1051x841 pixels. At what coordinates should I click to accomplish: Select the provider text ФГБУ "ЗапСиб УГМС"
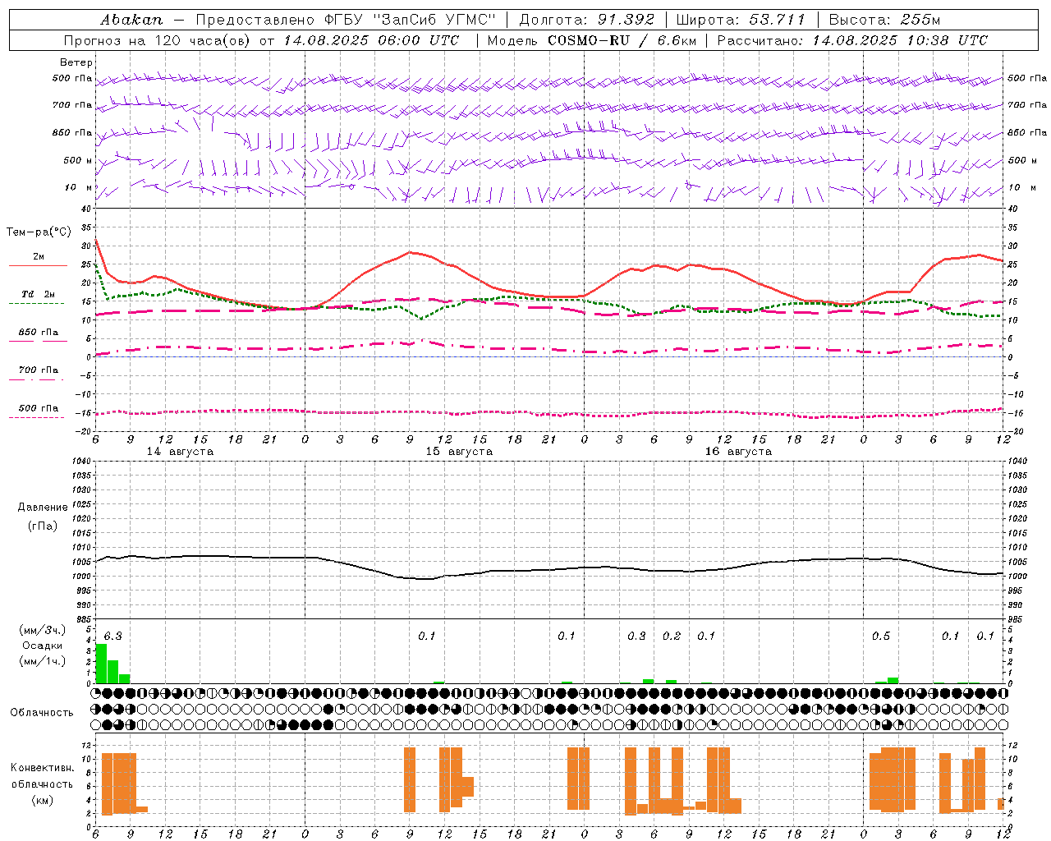(411, 20)
